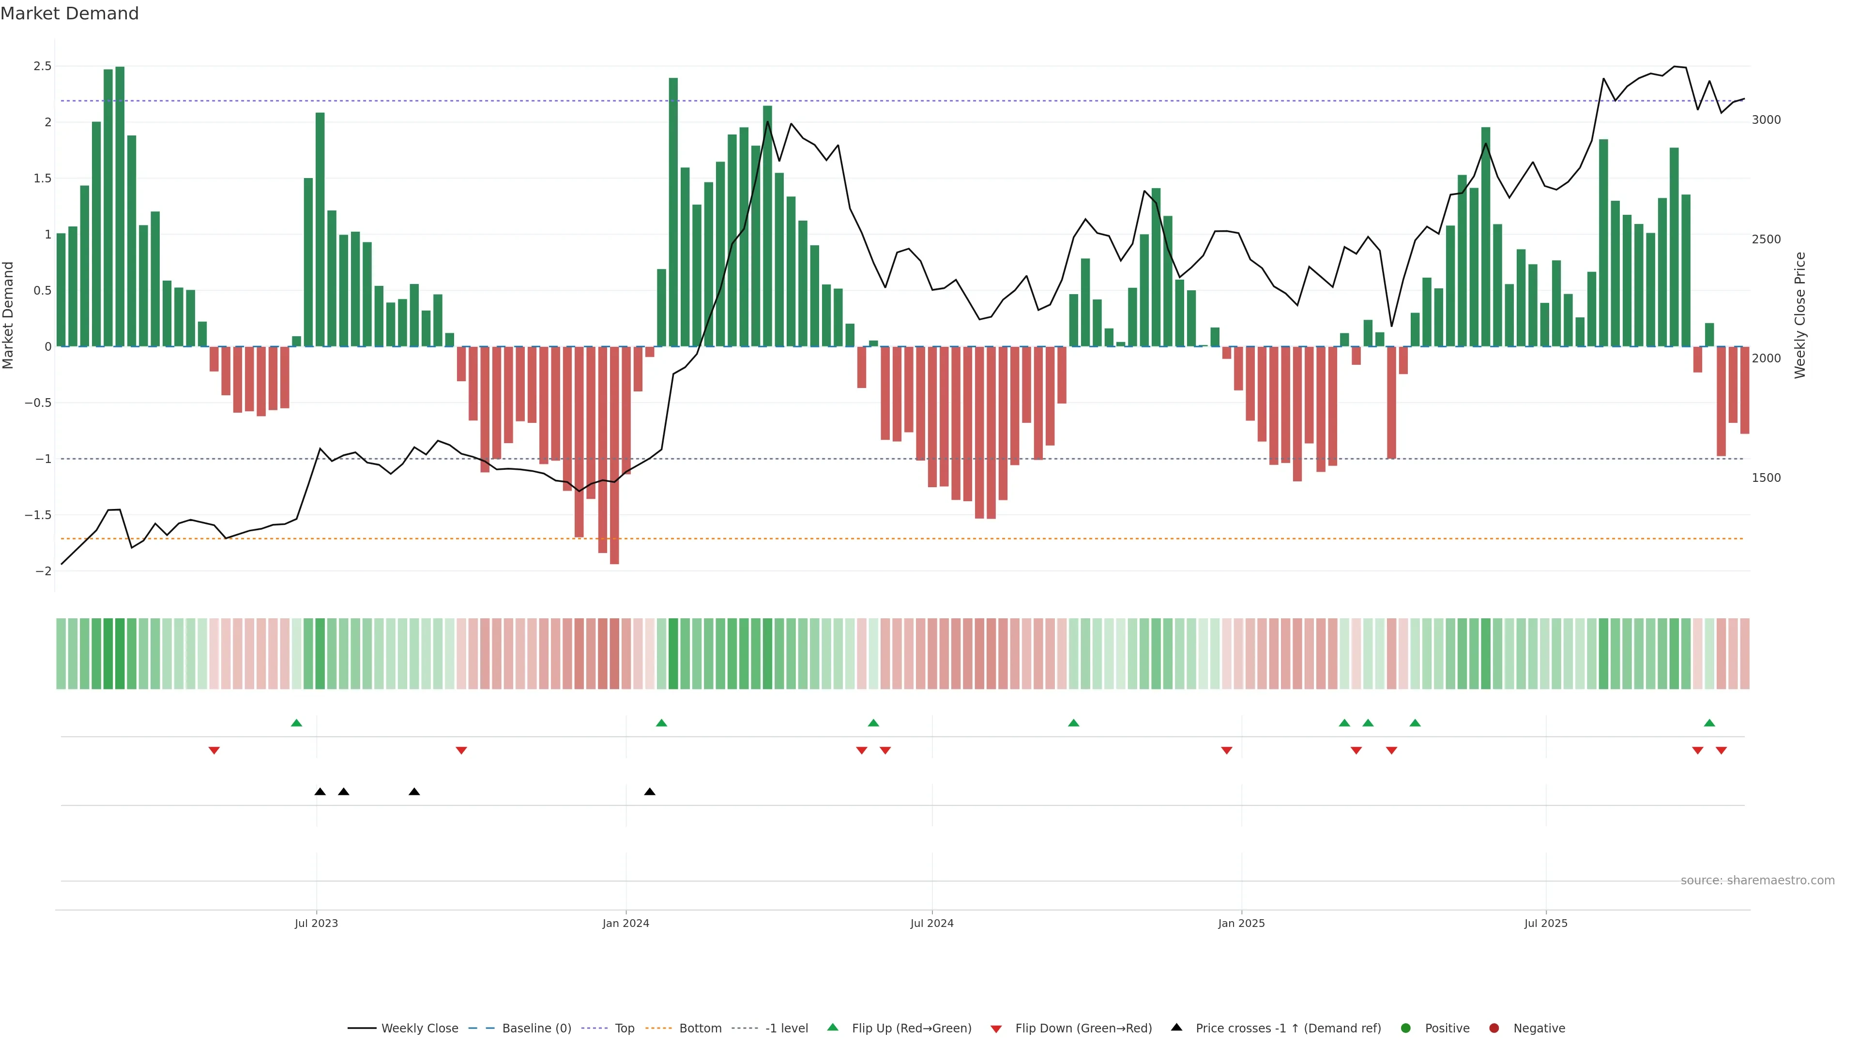Click the Jan 2024 axis label

click(625, 923)
